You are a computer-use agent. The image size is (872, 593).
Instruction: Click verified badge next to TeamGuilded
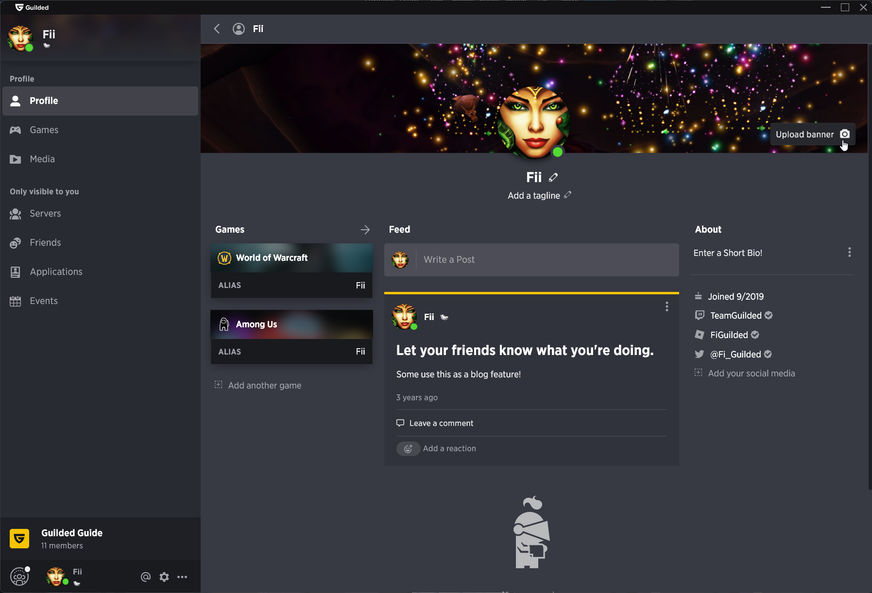(769, 315)
